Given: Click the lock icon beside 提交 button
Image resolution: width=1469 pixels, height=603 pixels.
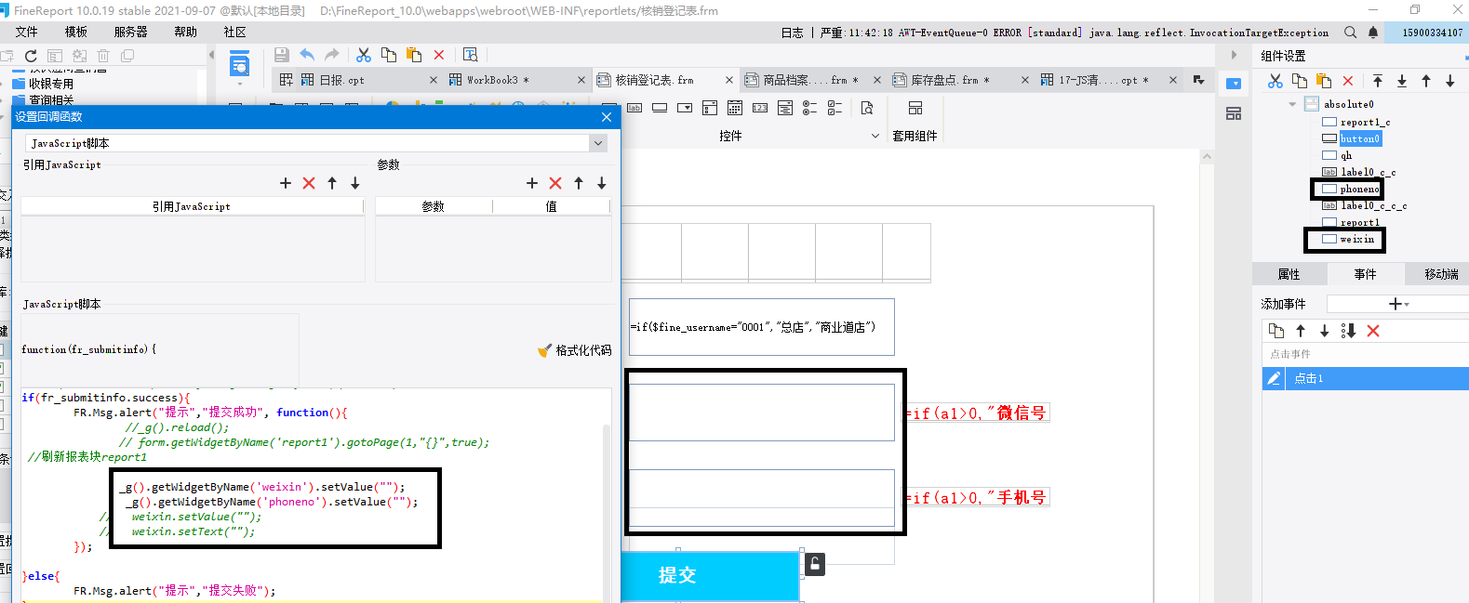Looking at the screenshot, I should (x=815, y=564).
